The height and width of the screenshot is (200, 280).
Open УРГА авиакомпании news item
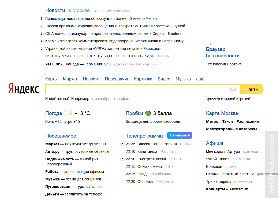point(103,49)
